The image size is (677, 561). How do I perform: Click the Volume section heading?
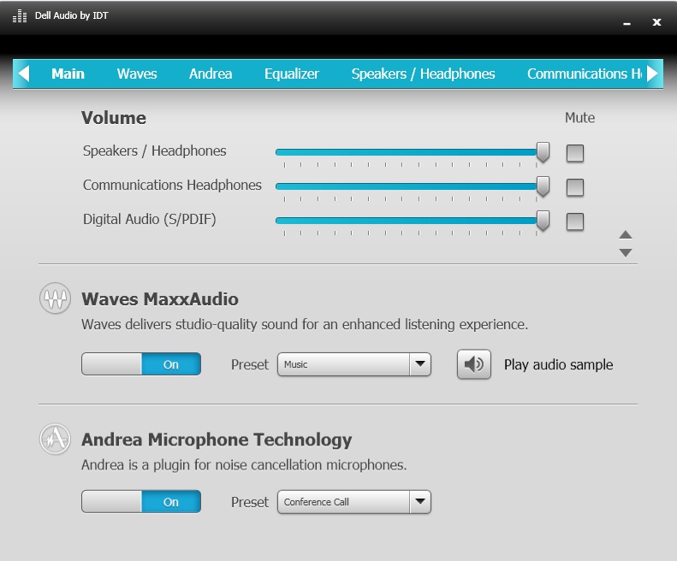click(114, 118)
